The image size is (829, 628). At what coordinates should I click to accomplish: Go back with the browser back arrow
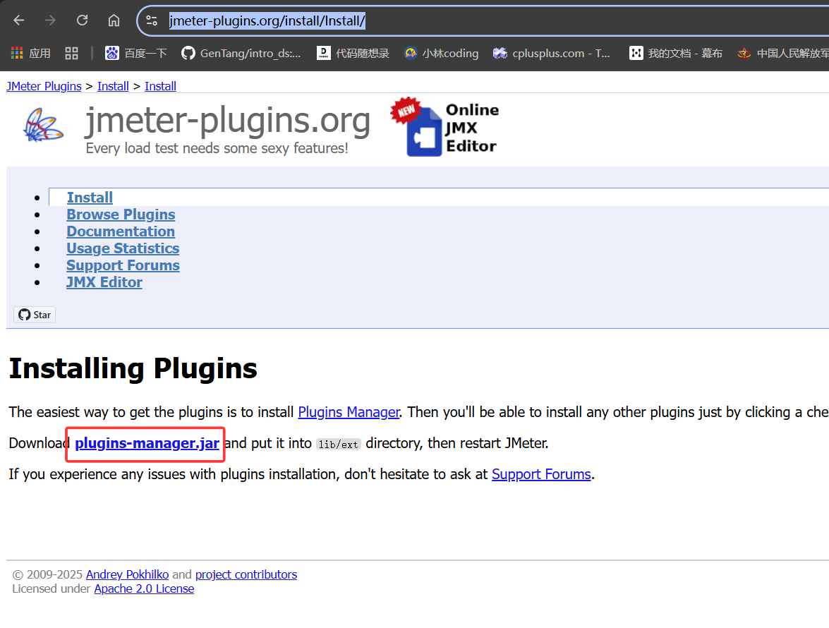click(x=19, y=20)
